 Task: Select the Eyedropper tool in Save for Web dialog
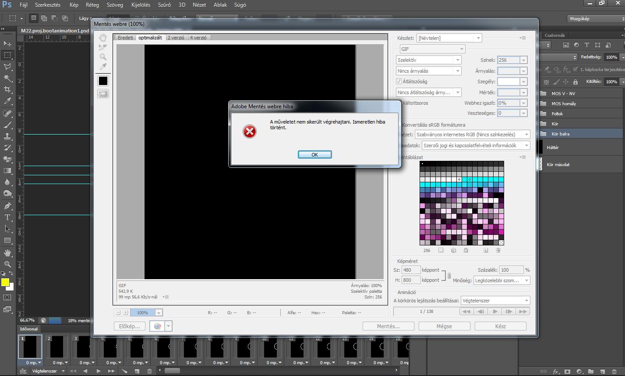tap(103, 67)
